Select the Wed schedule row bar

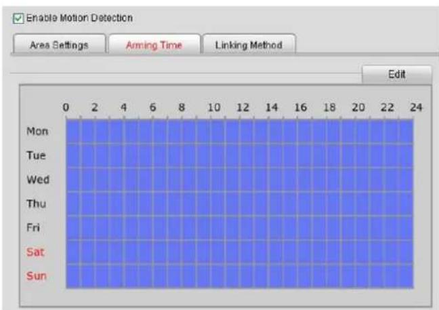tap(240, 180)
